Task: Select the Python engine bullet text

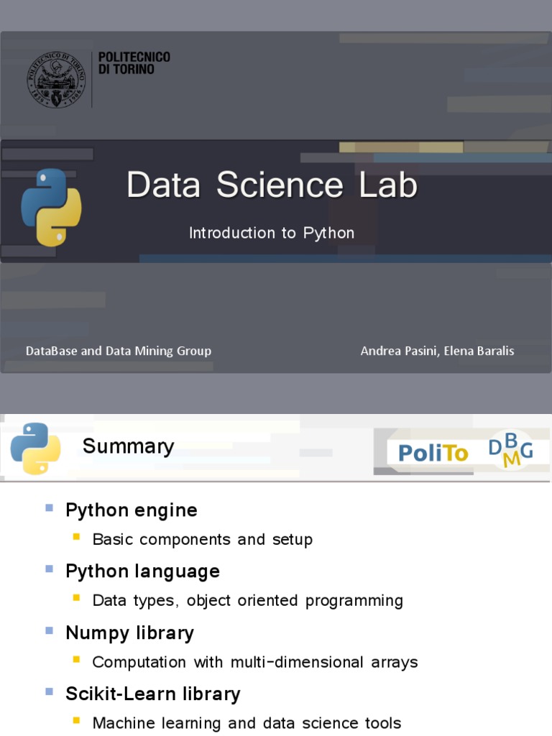Action: [x=131, y=510]
